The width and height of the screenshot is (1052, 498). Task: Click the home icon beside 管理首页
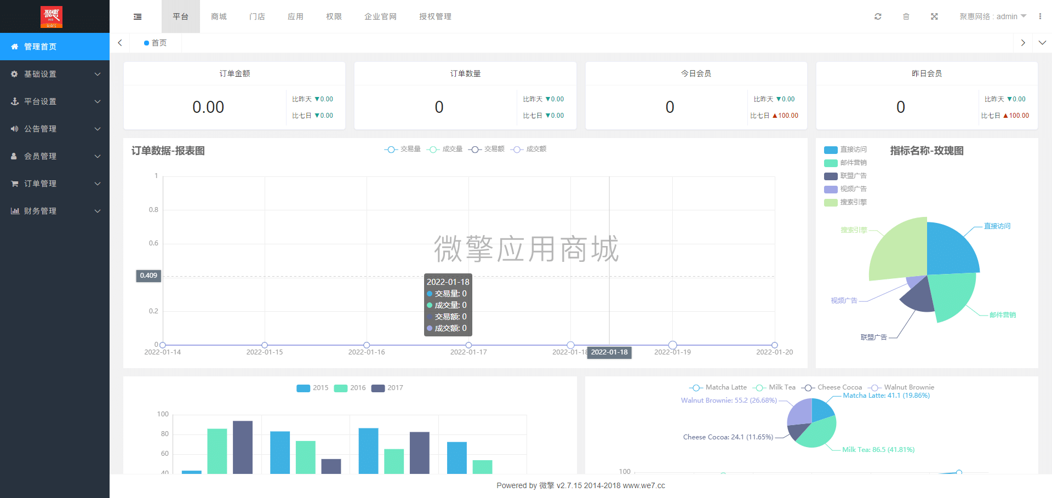coord(15,47)
